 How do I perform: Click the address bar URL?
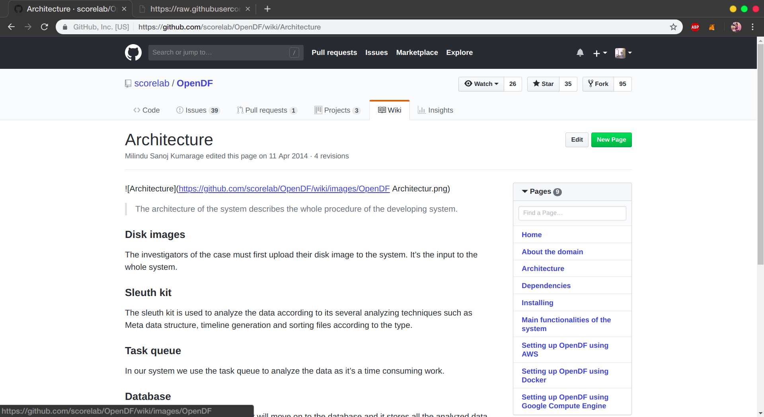coord(230,27)
